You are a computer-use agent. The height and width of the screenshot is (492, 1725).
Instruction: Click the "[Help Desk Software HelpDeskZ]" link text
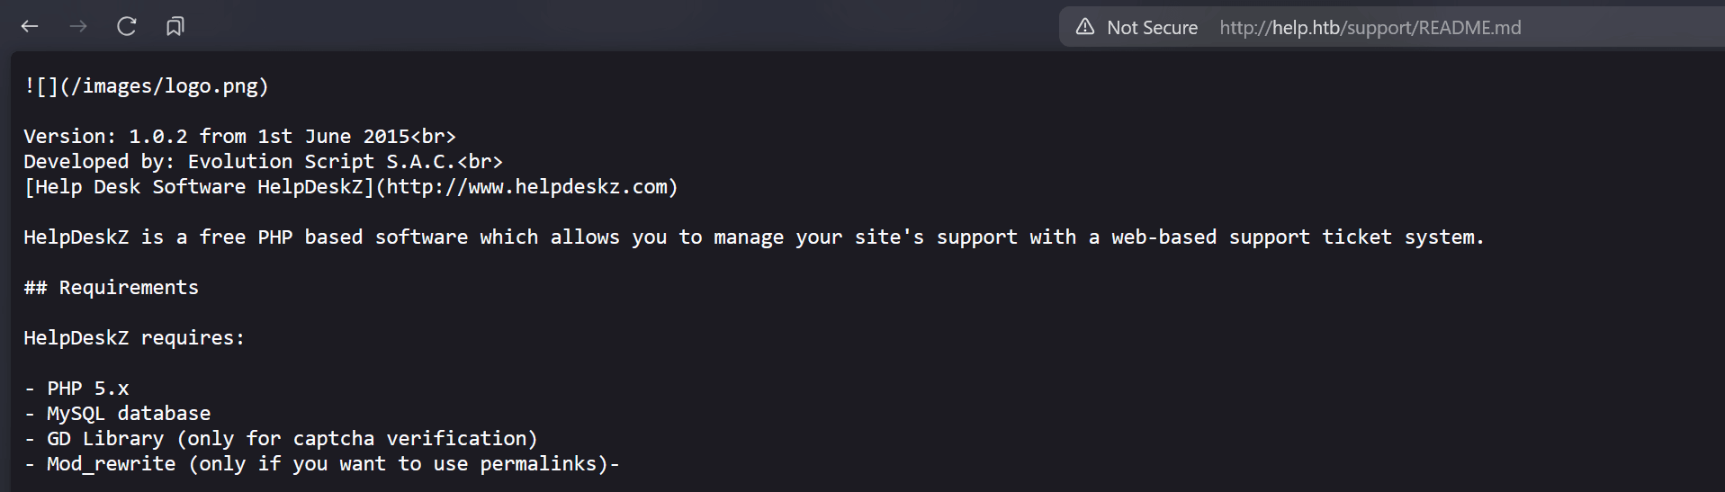(199, 187)
